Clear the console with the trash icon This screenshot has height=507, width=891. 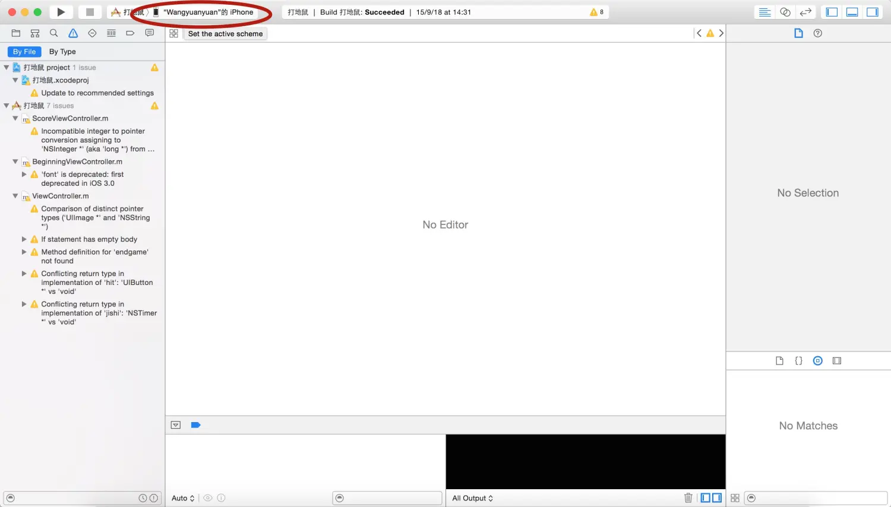coord(688,498)
